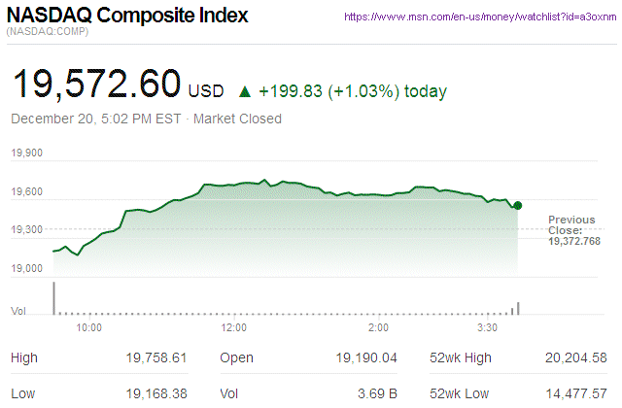This screenshot has width=622, height=408.
Task: Click the 2:00 time axis label
Action: pyautogui.click(x=379, y=328)
